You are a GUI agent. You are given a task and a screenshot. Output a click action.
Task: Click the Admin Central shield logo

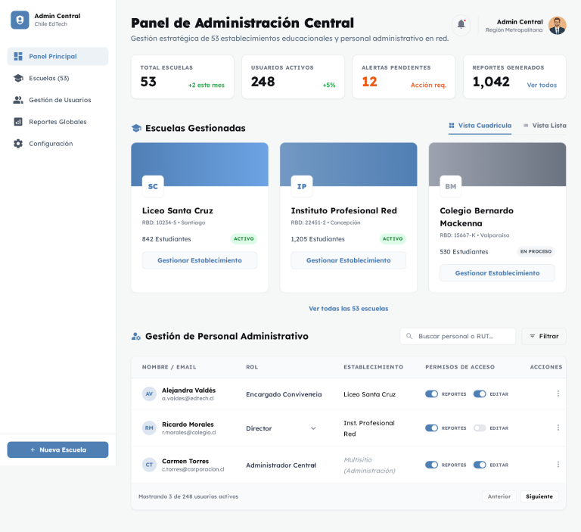point(20,20)
